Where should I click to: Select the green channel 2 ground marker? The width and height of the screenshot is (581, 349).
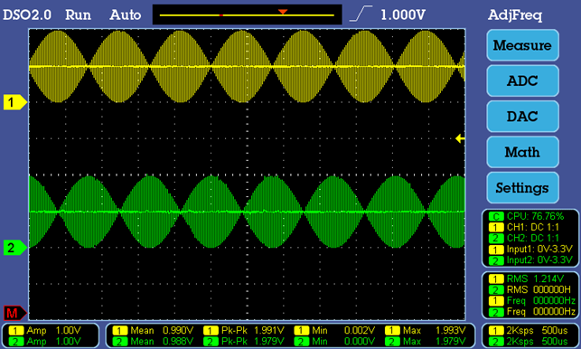[x=14, y=248]
